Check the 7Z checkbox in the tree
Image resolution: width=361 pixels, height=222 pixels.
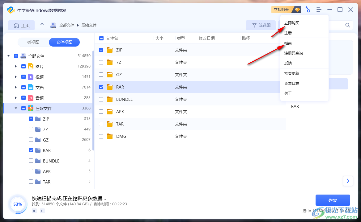(31, 129)
